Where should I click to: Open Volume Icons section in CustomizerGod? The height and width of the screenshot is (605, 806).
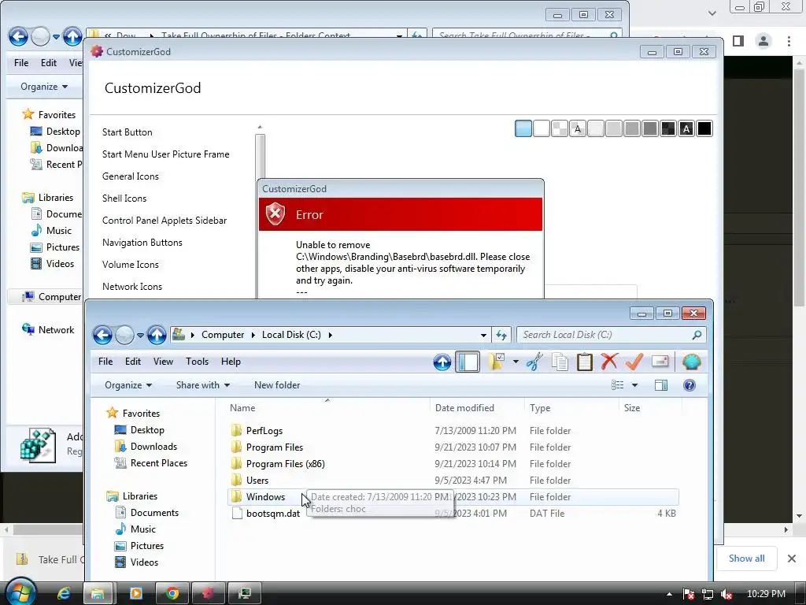(131, 265)
